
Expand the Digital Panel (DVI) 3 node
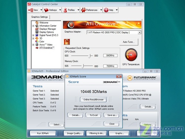(x=33, y=35)
